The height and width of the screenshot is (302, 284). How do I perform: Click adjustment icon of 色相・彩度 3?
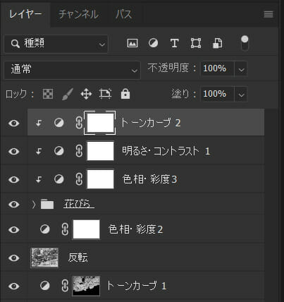click(58, 179)
